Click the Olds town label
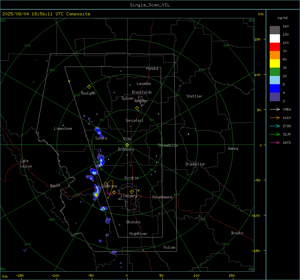The width and height of the screenshot is (300, 280). click(x=127, y=139)
